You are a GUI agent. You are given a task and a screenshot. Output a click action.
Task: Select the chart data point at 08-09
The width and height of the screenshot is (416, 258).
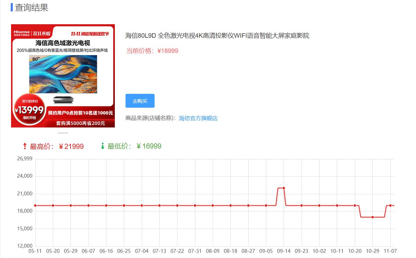click(x=213, y=205)
